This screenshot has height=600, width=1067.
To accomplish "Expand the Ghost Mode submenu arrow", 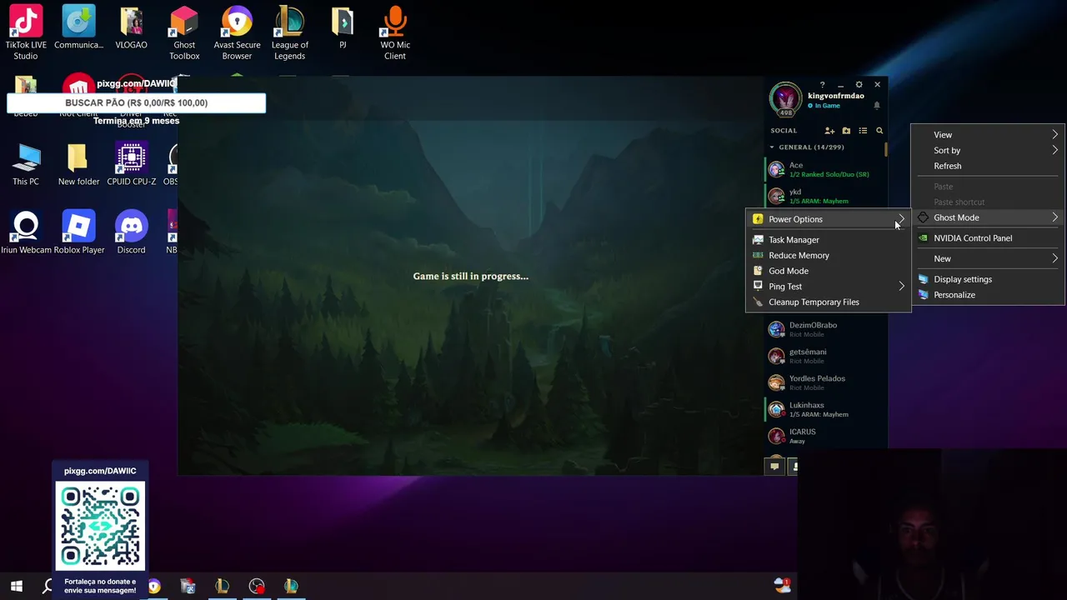I will 1054,217.
